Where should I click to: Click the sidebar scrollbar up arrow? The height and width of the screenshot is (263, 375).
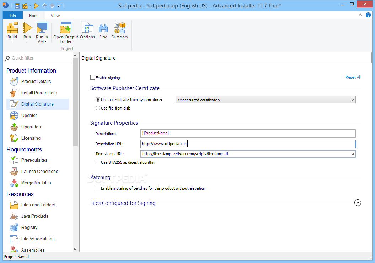(x=75, y=55)
